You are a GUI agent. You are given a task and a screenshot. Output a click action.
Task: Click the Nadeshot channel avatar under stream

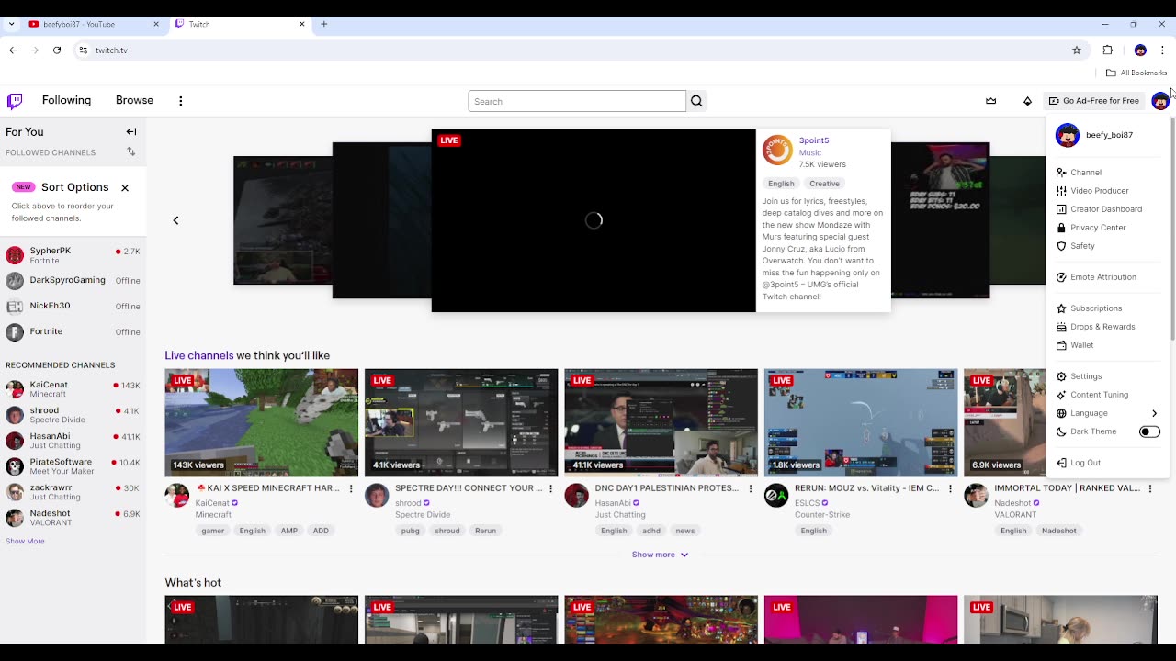coord(976,496)
